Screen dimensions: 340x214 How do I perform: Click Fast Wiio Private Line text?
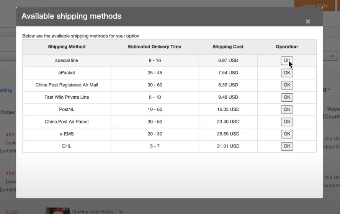67,97
